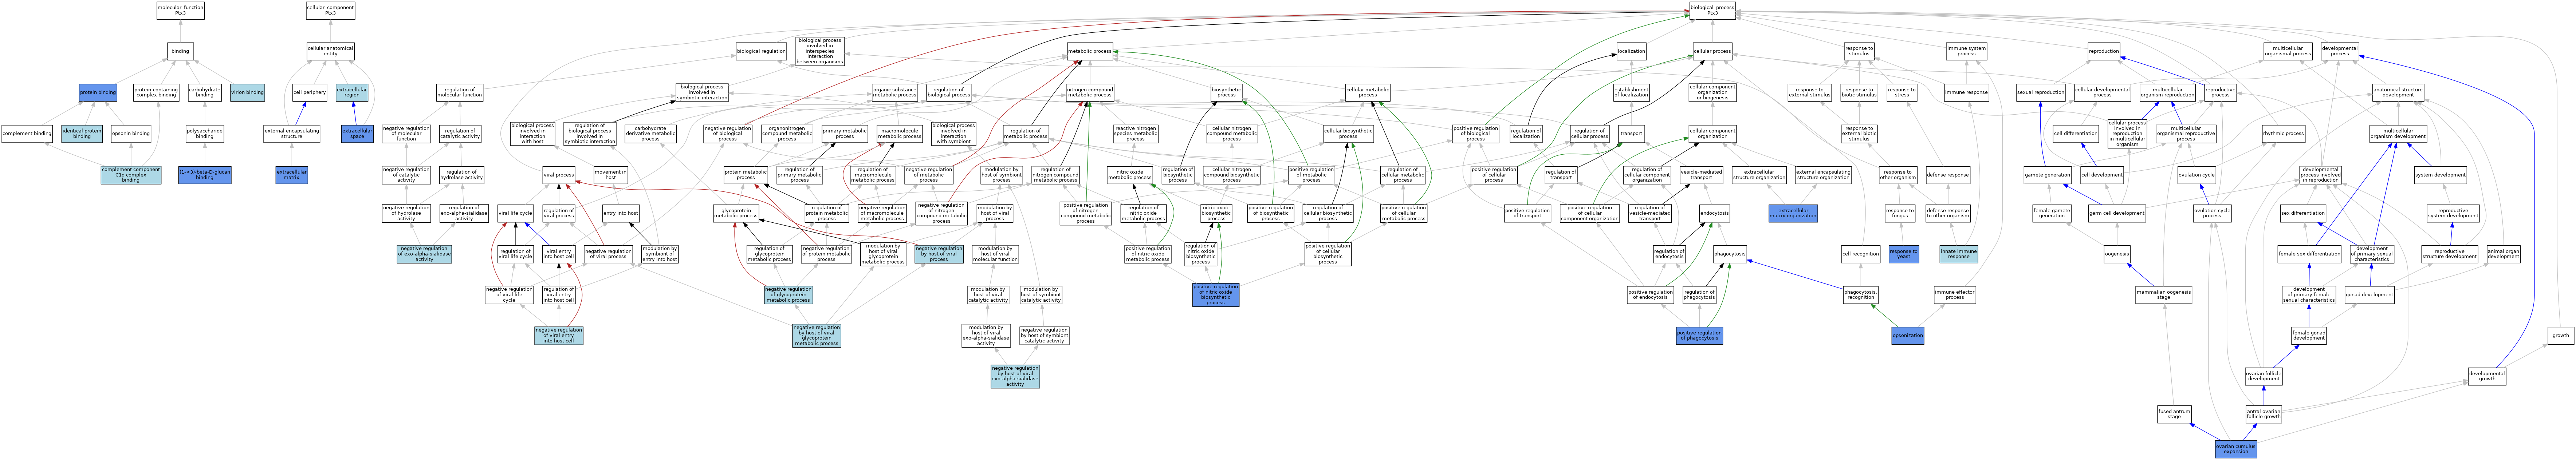Select the 'regulation of molecular function' node

click(x=459, y=92)
